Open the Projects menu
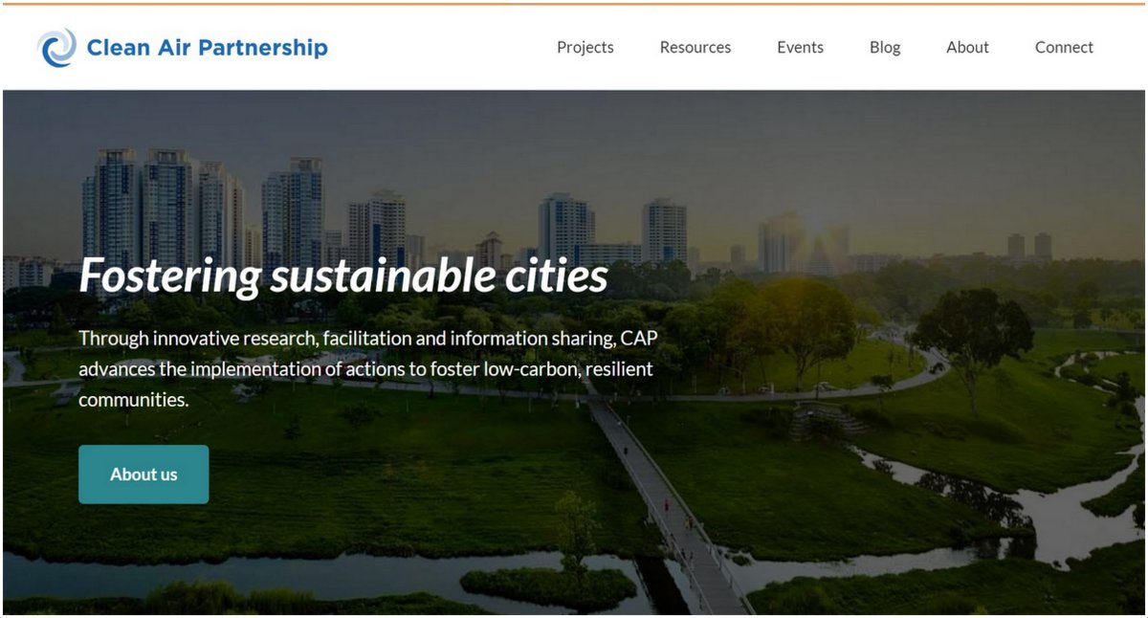Image resolution: width=1148 pixels, height=618 pixels. tap(585, 47)
